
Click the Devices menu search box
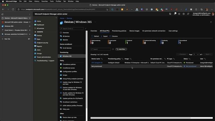click(x=72, y=29)
